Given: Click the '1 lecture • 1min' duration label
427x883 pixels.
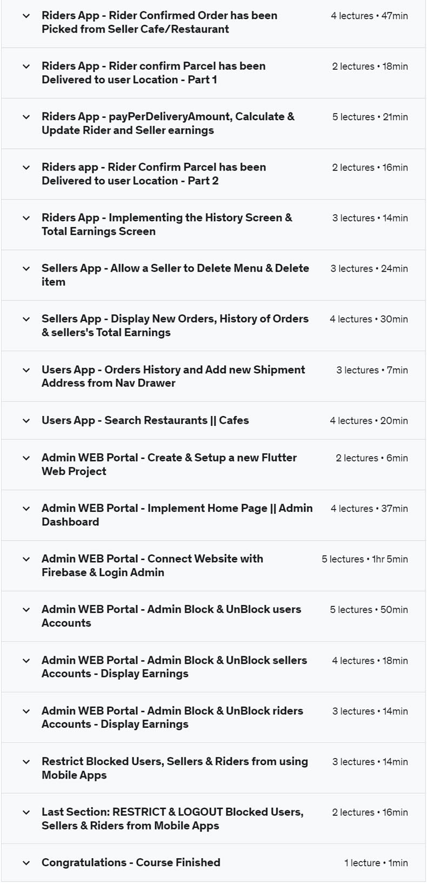Looking at the screenshot, I should pos(376,863).
